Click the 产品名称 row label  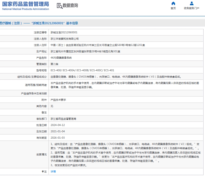tap(41, 58)
